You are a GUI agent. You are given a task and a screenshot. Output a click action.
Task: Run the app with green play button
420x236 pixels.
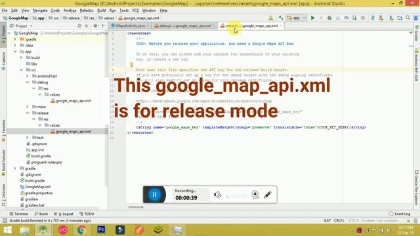point(312,18)
